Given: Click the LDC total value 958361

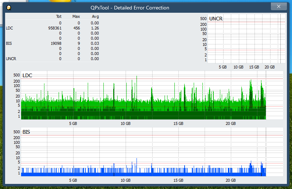Looking at the screenshot, I should point(55,28).
